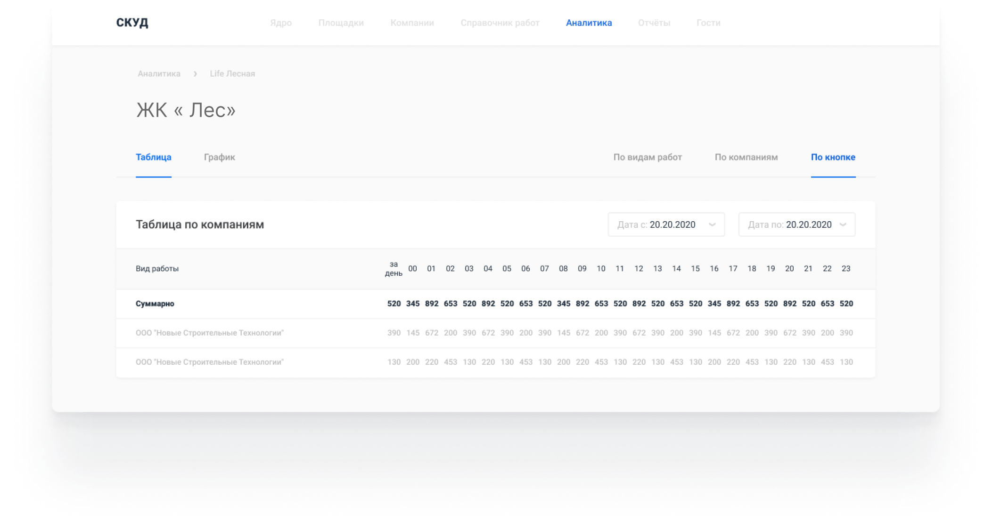Go to Площадки in top navigation
This screenshot has height=529, width=992.
(341, 23)
